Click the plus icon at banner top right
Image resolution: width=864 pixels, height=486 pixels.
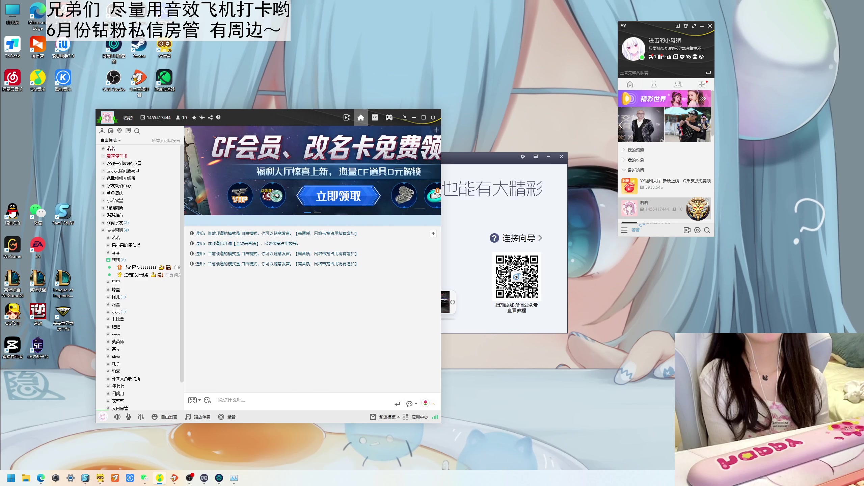pyautogui.click(x=436, y=130)
